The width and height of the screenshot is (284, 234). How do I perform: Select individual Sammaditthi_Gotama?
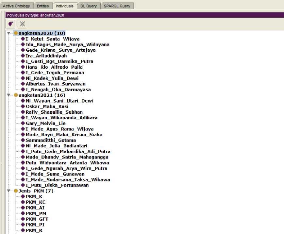(51, 140)
